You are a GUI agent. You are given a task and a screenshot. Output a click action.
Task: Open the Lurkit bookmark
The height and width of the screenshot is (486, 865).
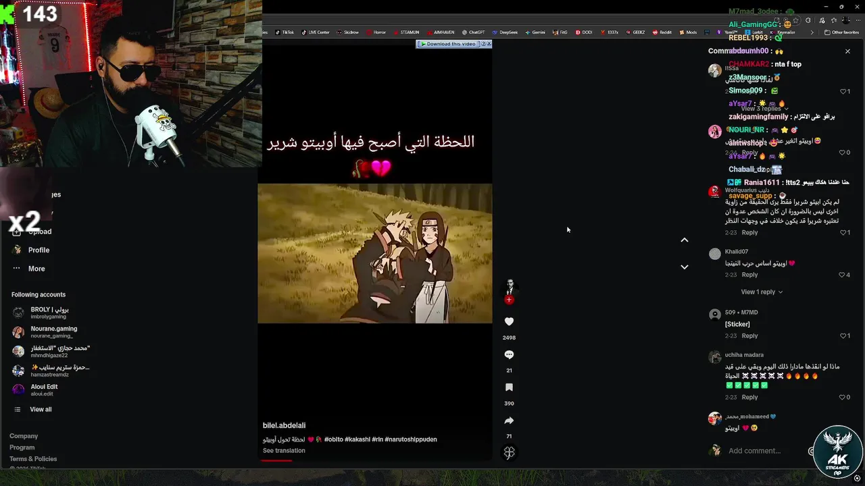[754, 32]
